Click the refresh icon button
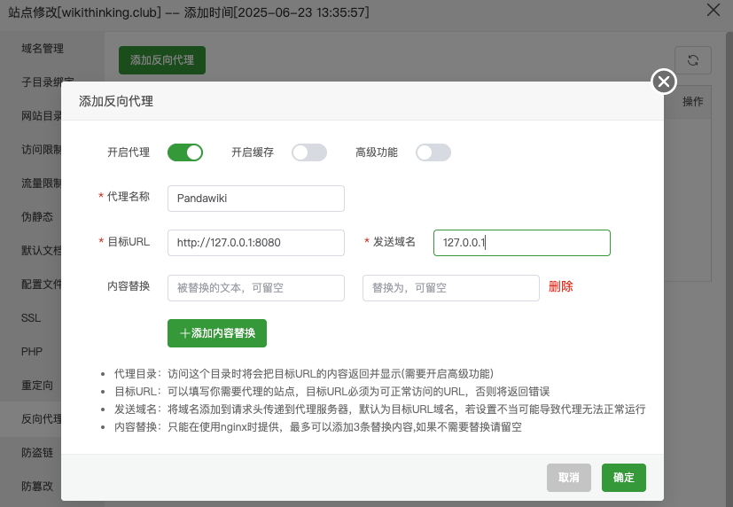 [693, 60]
